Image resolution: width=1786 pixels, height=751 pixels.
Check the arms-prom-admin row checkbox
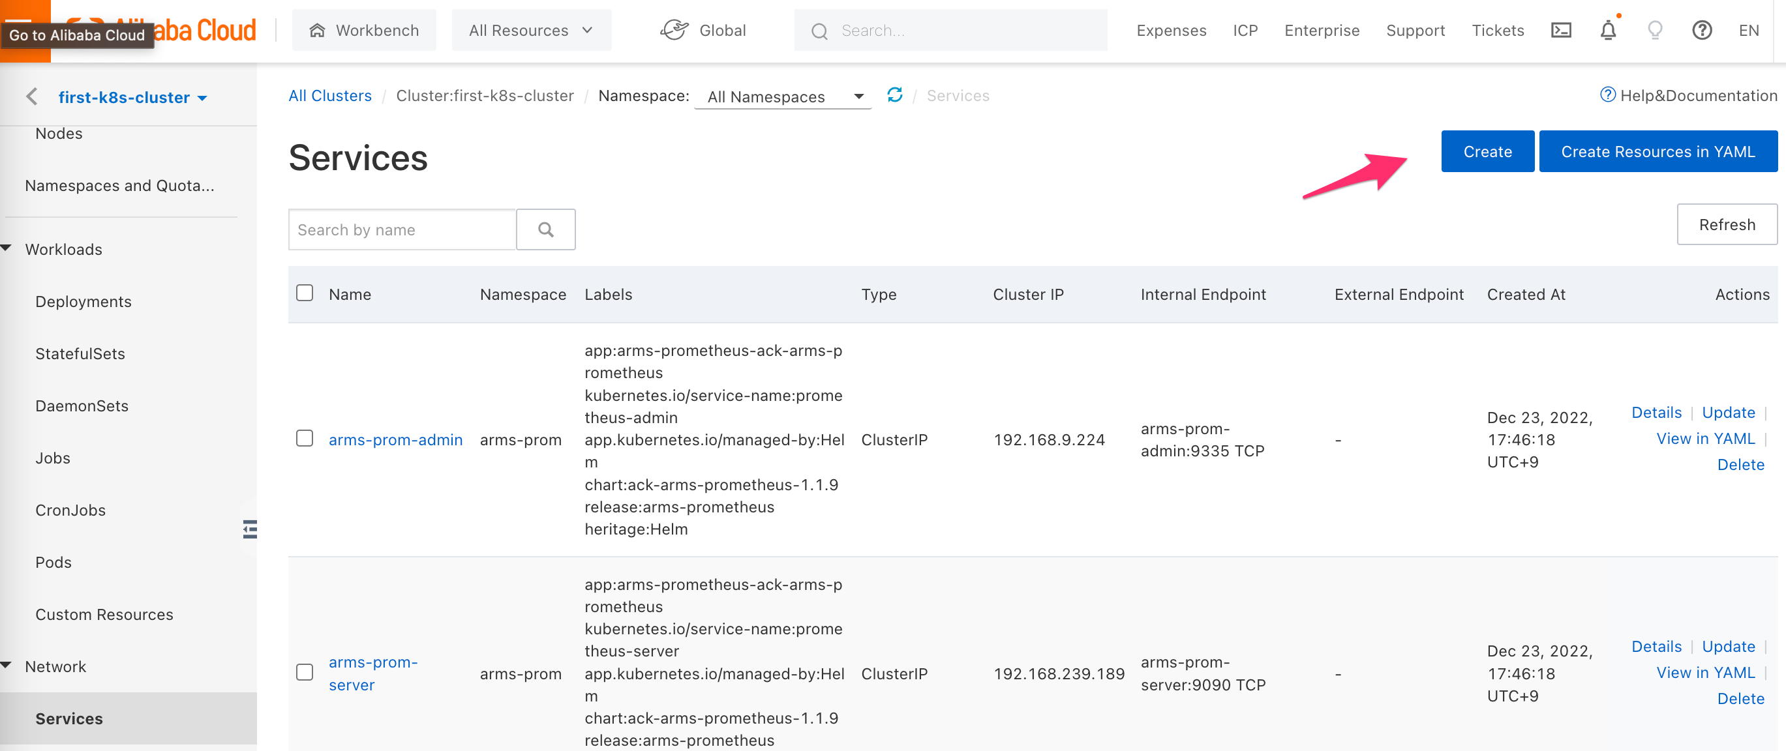[x=305, y=439]
